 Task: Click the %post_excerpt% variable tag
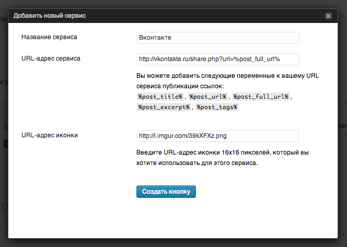[x=164, y=107]
